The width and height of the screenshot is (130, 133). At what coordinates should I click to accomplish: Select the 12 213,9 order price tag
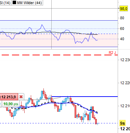(9, 97)
